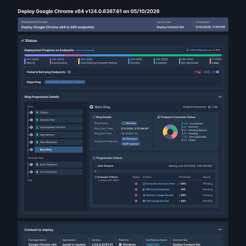Click green check icon on Canary ring

click(x=37, y=113)
